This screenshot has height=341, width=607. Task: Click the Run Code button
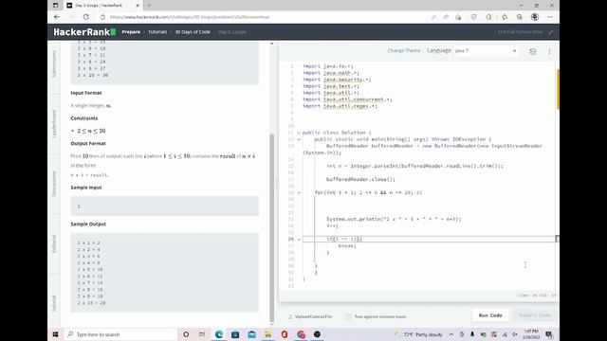490,315
